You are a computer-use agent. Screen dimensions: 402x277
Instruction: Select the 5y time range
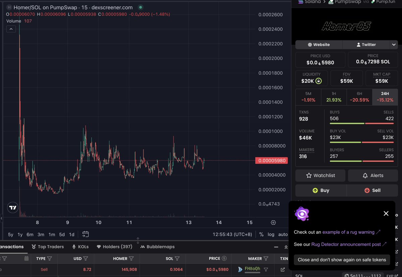10,234
